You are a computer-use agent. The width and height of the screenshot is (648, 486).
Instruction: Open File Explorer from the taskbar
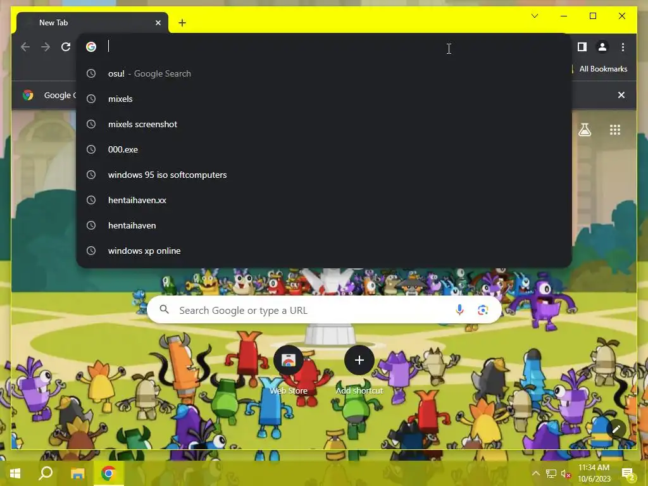[77, 473]
